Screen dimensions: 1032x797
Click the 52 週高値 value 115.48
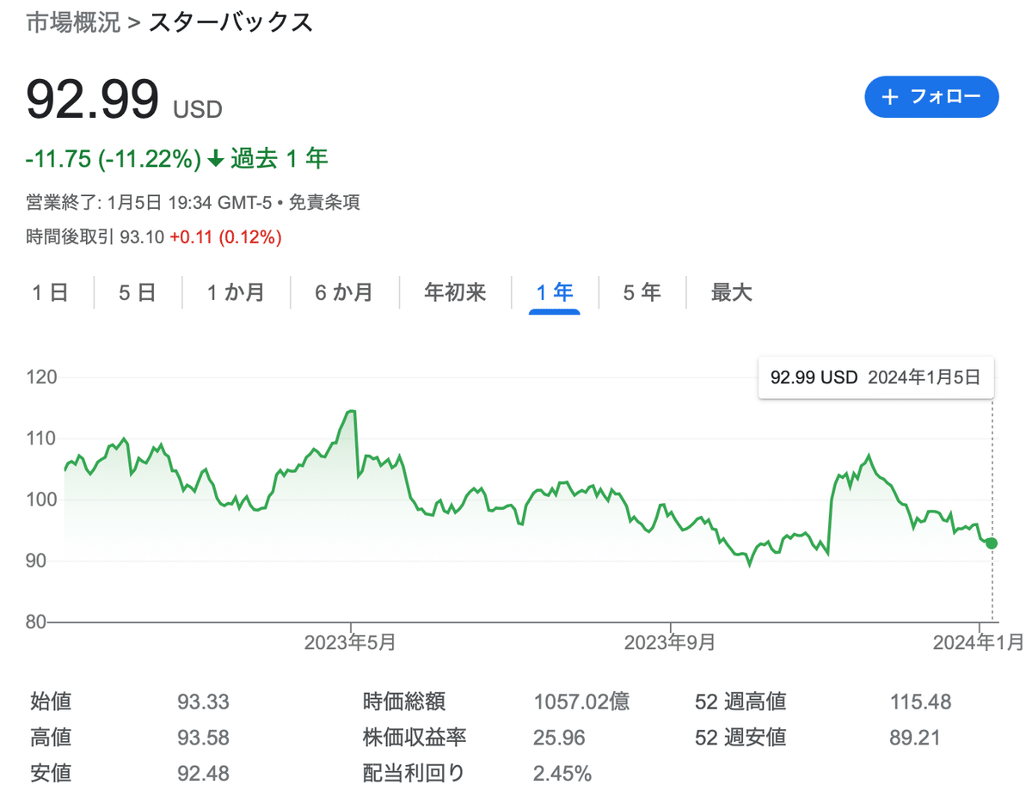[918, 702]
